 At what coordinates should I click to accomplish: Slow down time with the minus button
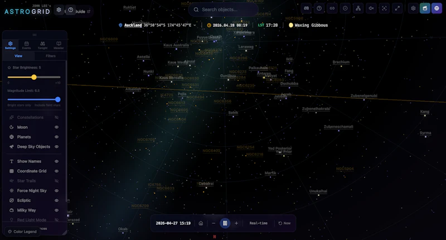click(x=214, y=223)
